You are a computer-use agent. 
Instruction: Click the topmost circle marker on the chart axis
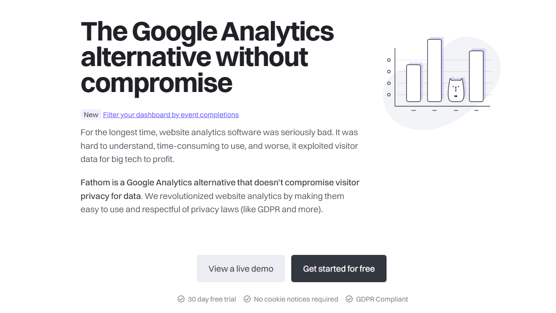(389, 60)
